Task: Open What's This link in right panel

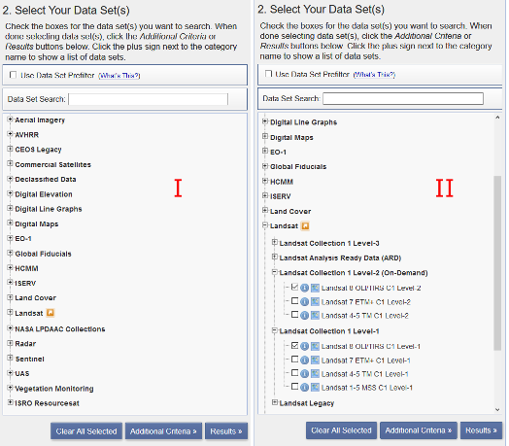Action: pyautogui.click(x=374, y=75)
